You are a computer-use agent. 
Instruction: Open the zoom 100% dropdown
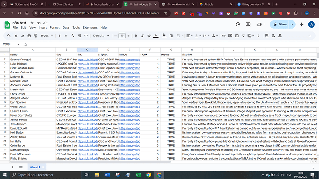tap(47, 36)
